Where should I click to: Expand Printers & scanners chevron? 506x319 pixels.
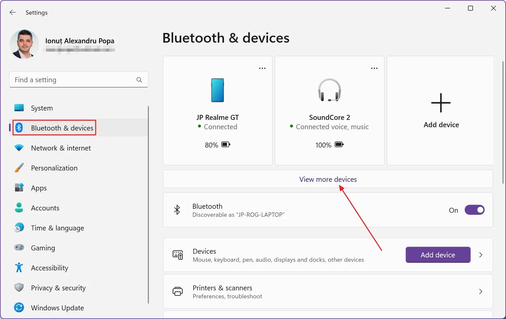pyautogui.click(x=481, y=291)
